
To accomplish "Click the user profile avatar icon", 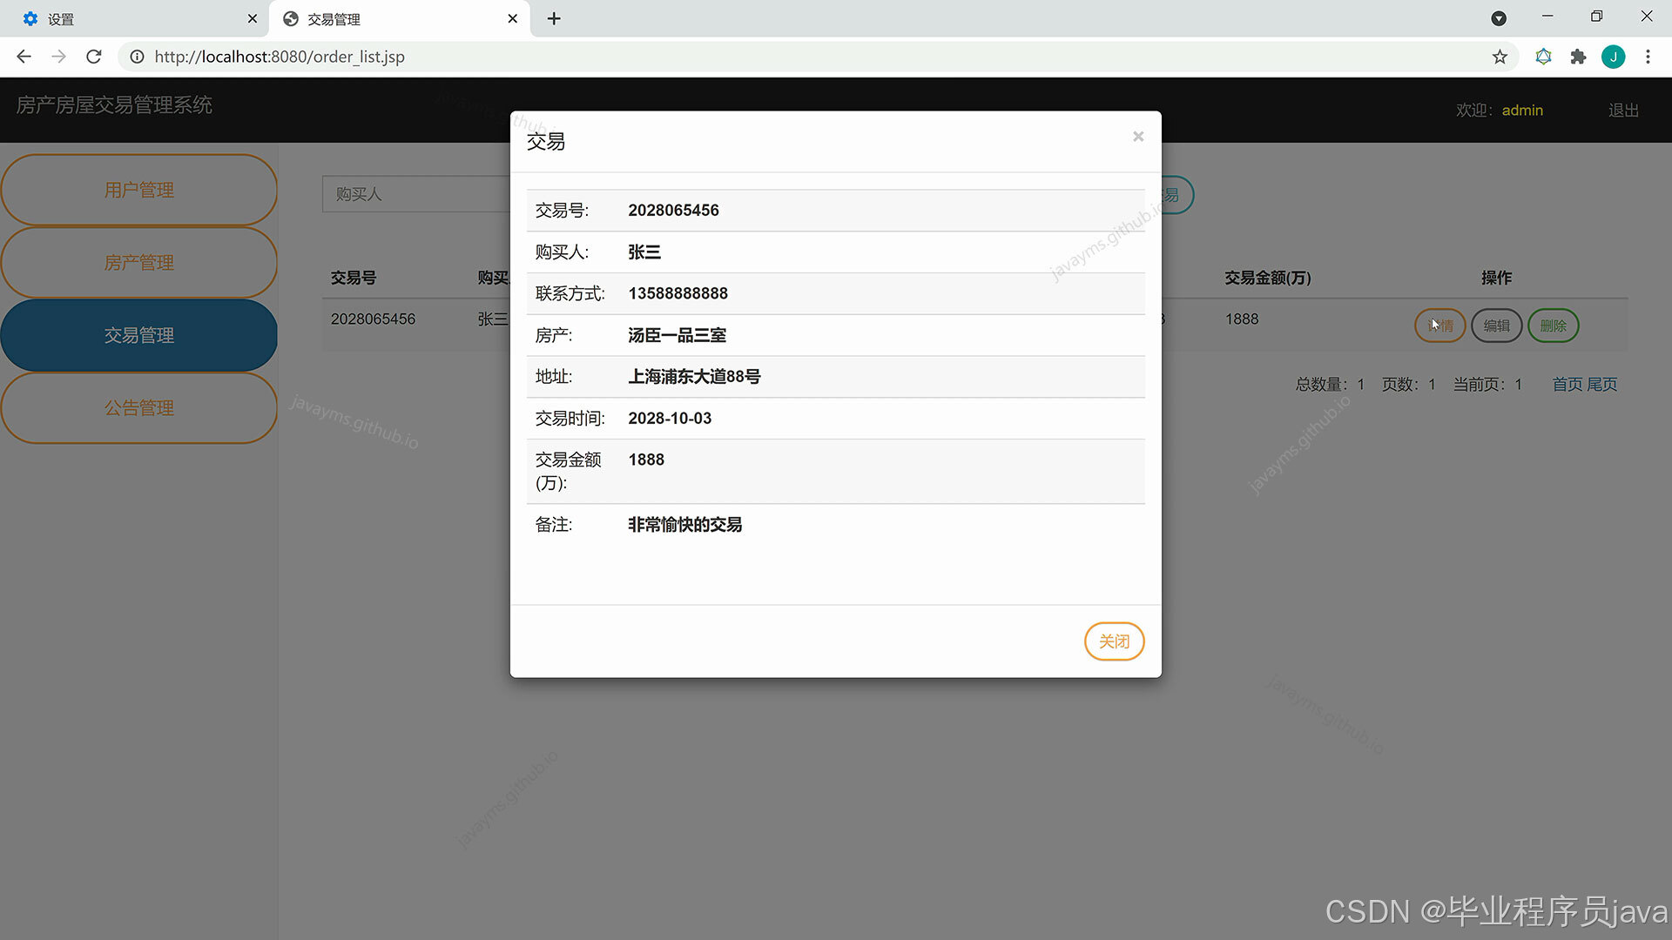I will (x=1614, y=57).
